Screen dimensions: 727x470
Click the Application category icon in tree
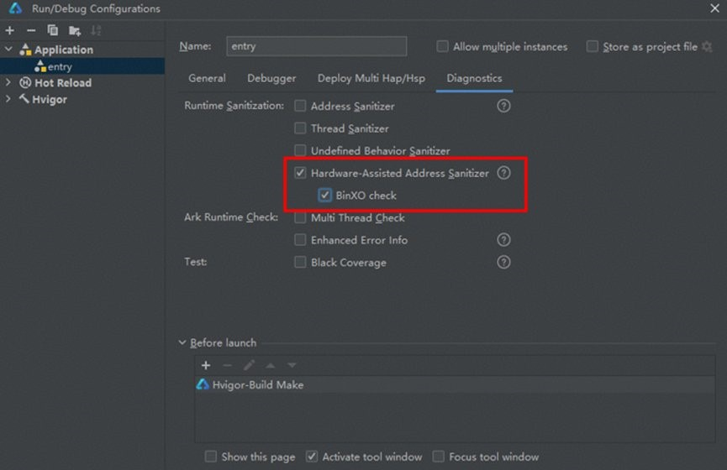(25, 50)
